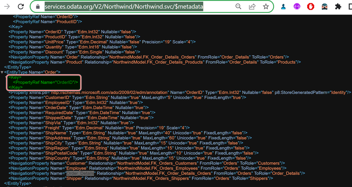Click the Property Name="Freight" attribute
The height and width of the screenshot is (187, 352).
click(x=45, y=128)
